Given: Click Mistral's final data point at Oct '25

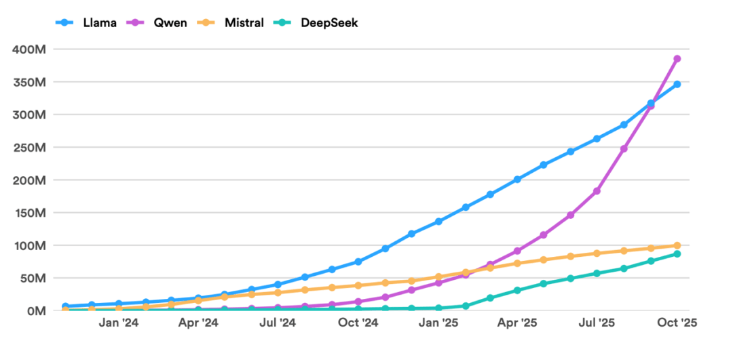Looking at the screenshot, I should (677, 245).
